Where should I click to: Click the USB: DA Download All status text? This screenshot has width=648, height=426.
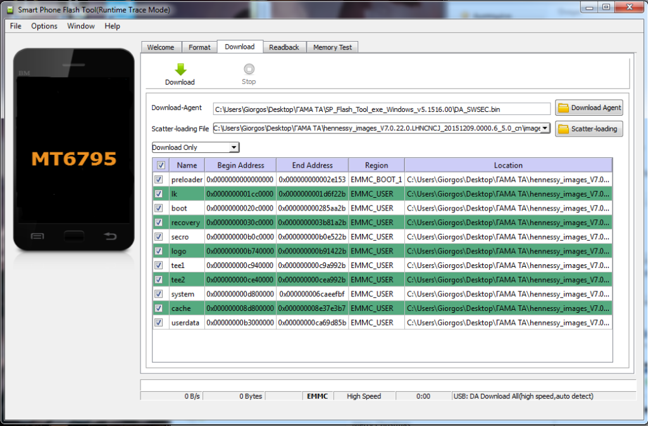coord(523,396)
